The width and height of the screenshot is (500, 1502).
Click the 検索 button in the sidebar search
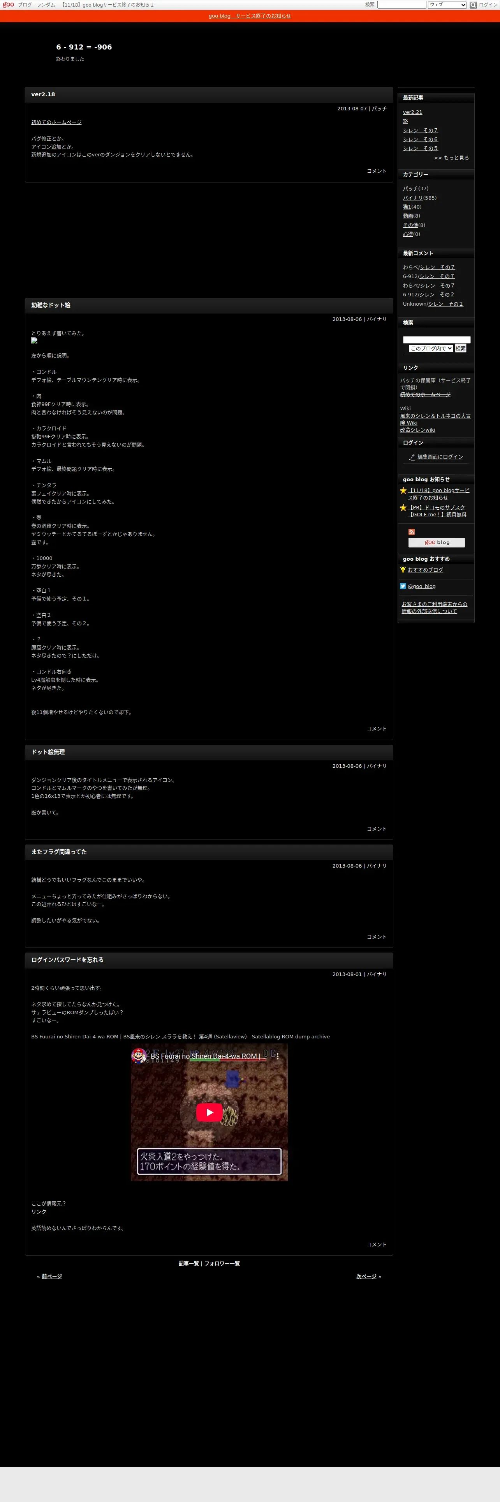[460, 348]
